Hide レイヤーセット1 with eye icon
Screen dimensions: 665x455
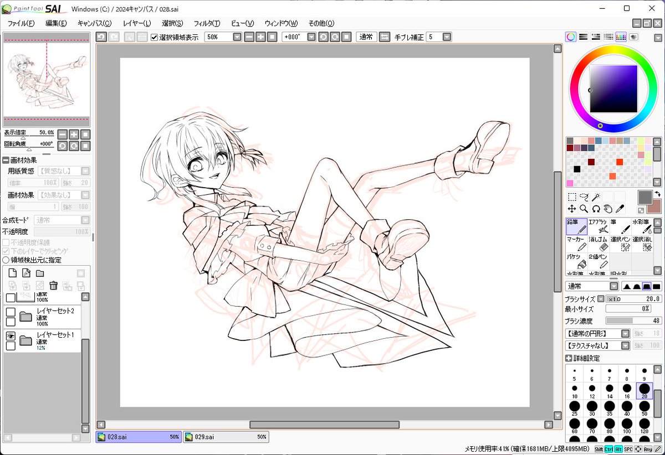pyautogui.click(x=11, y=335)
